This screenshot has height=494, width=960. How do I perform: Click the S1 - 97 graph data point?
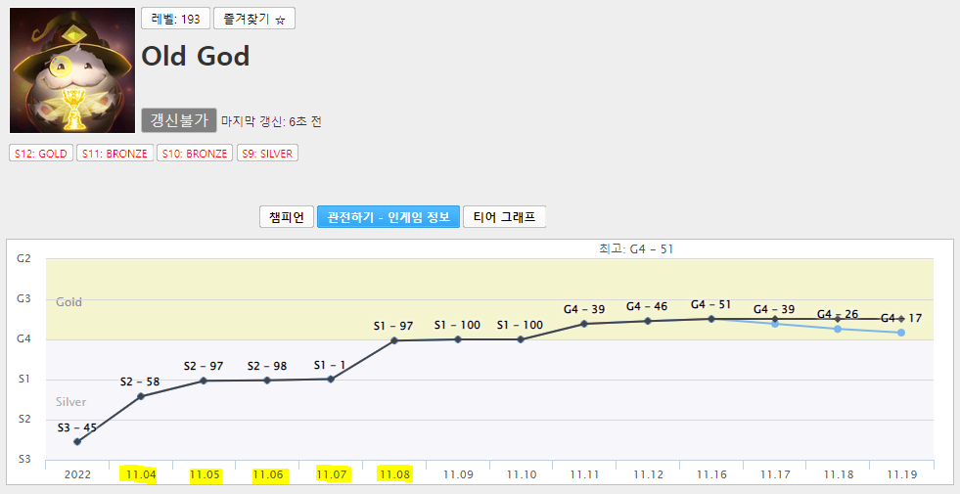point(393,340)
